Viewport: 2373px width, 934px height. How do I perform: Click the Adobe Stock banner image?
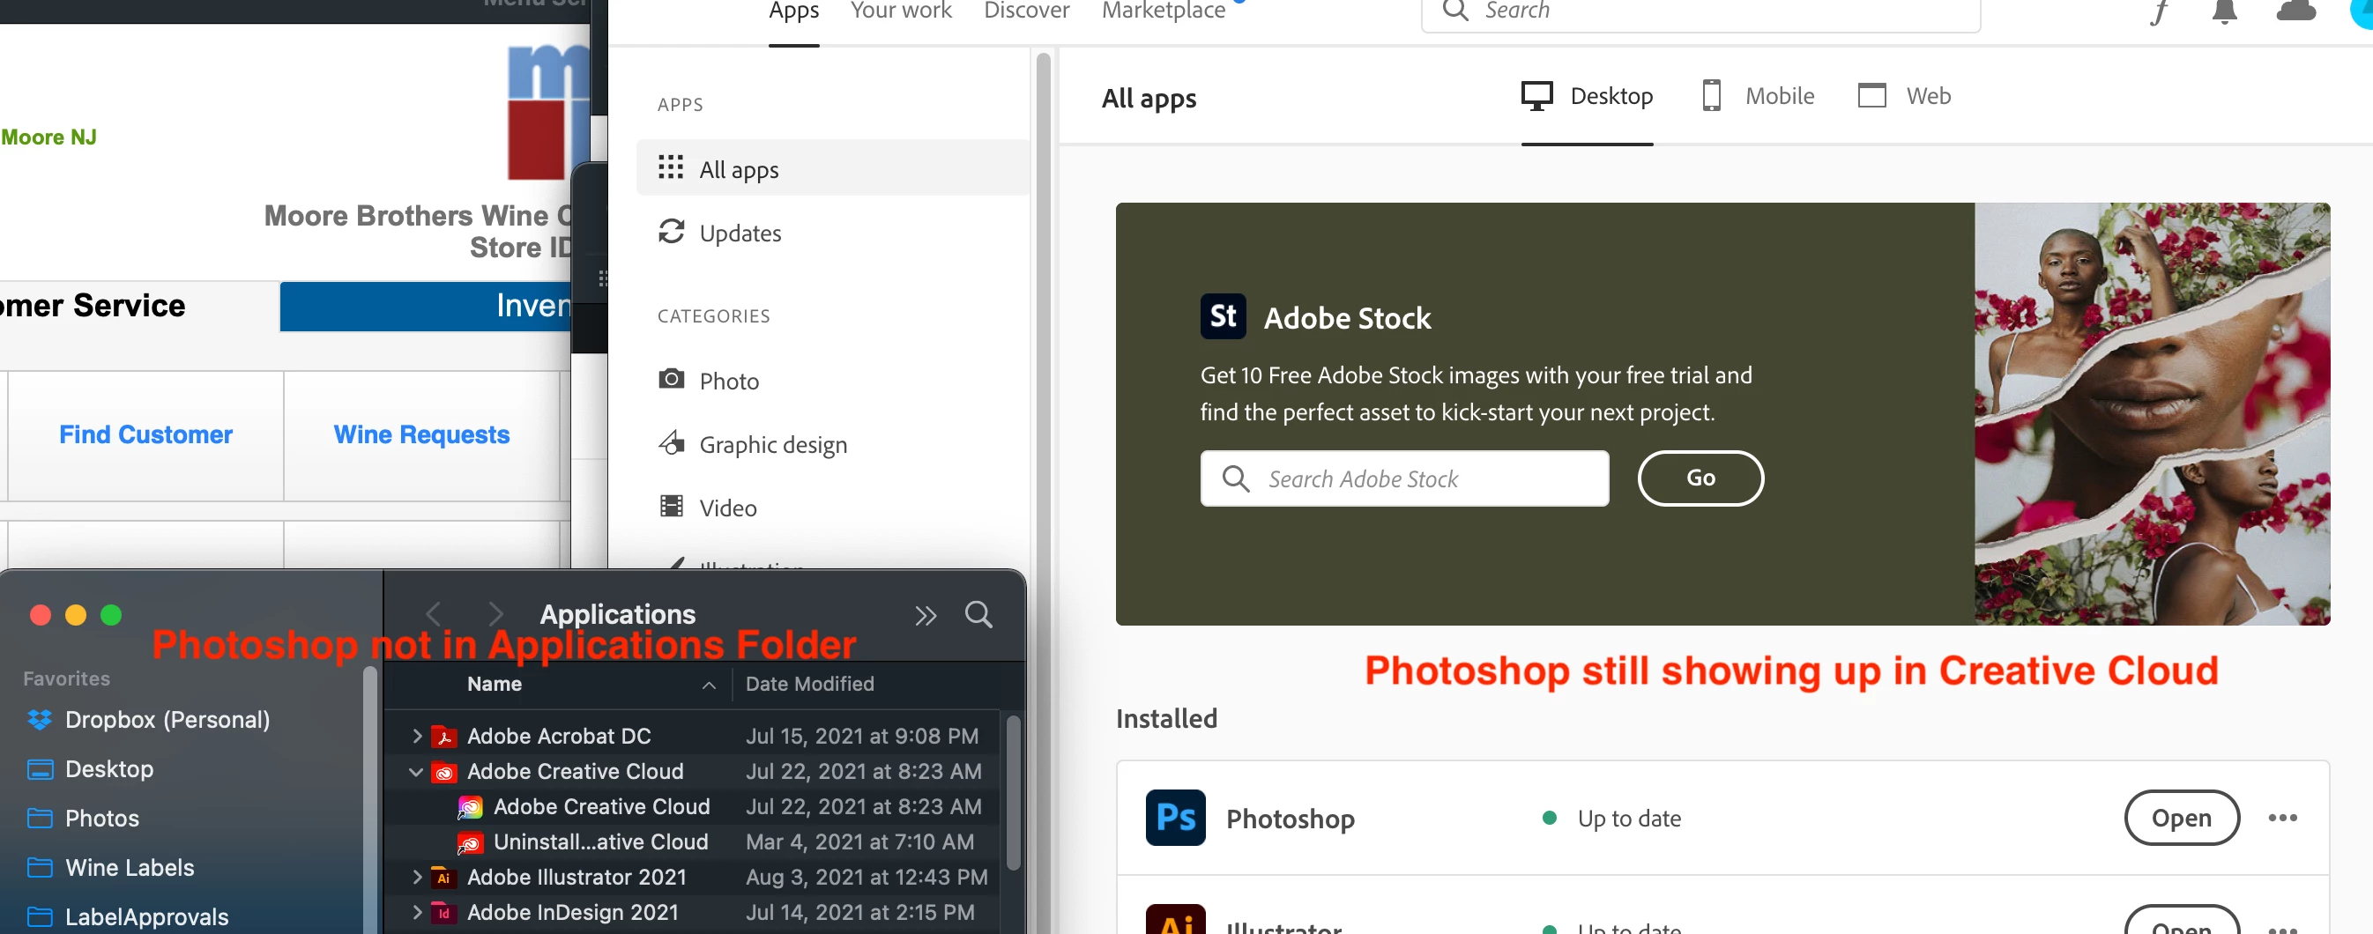(2151, 413)
